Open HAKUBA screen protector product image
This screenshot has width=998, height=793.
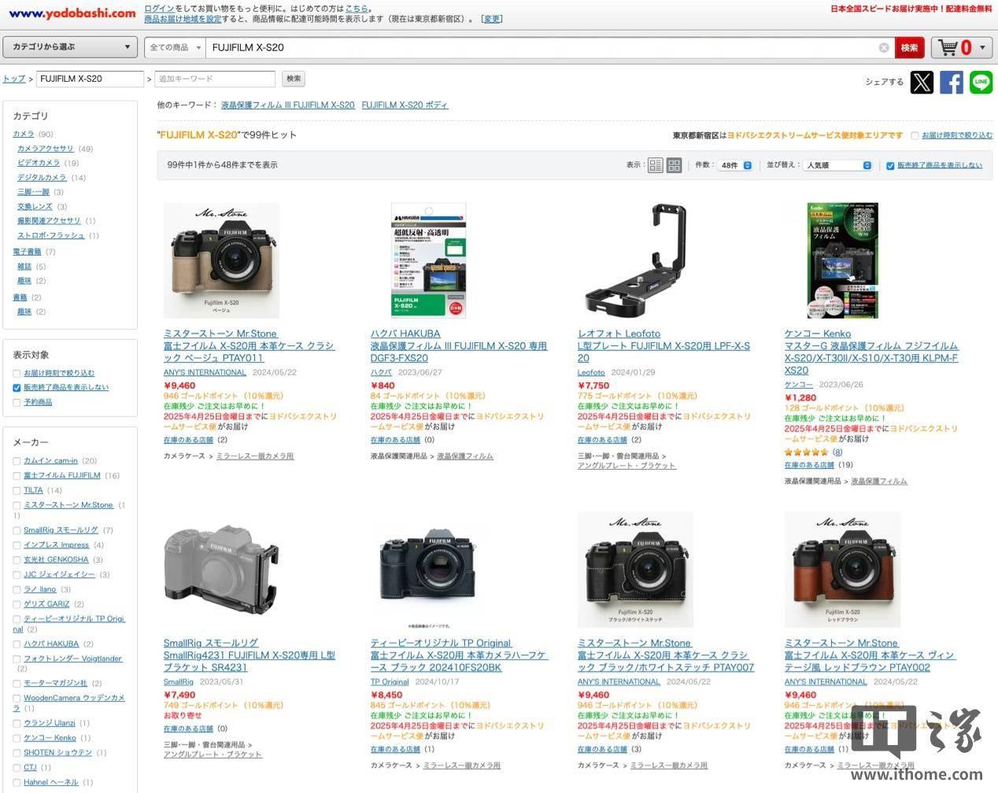[428, 260]
